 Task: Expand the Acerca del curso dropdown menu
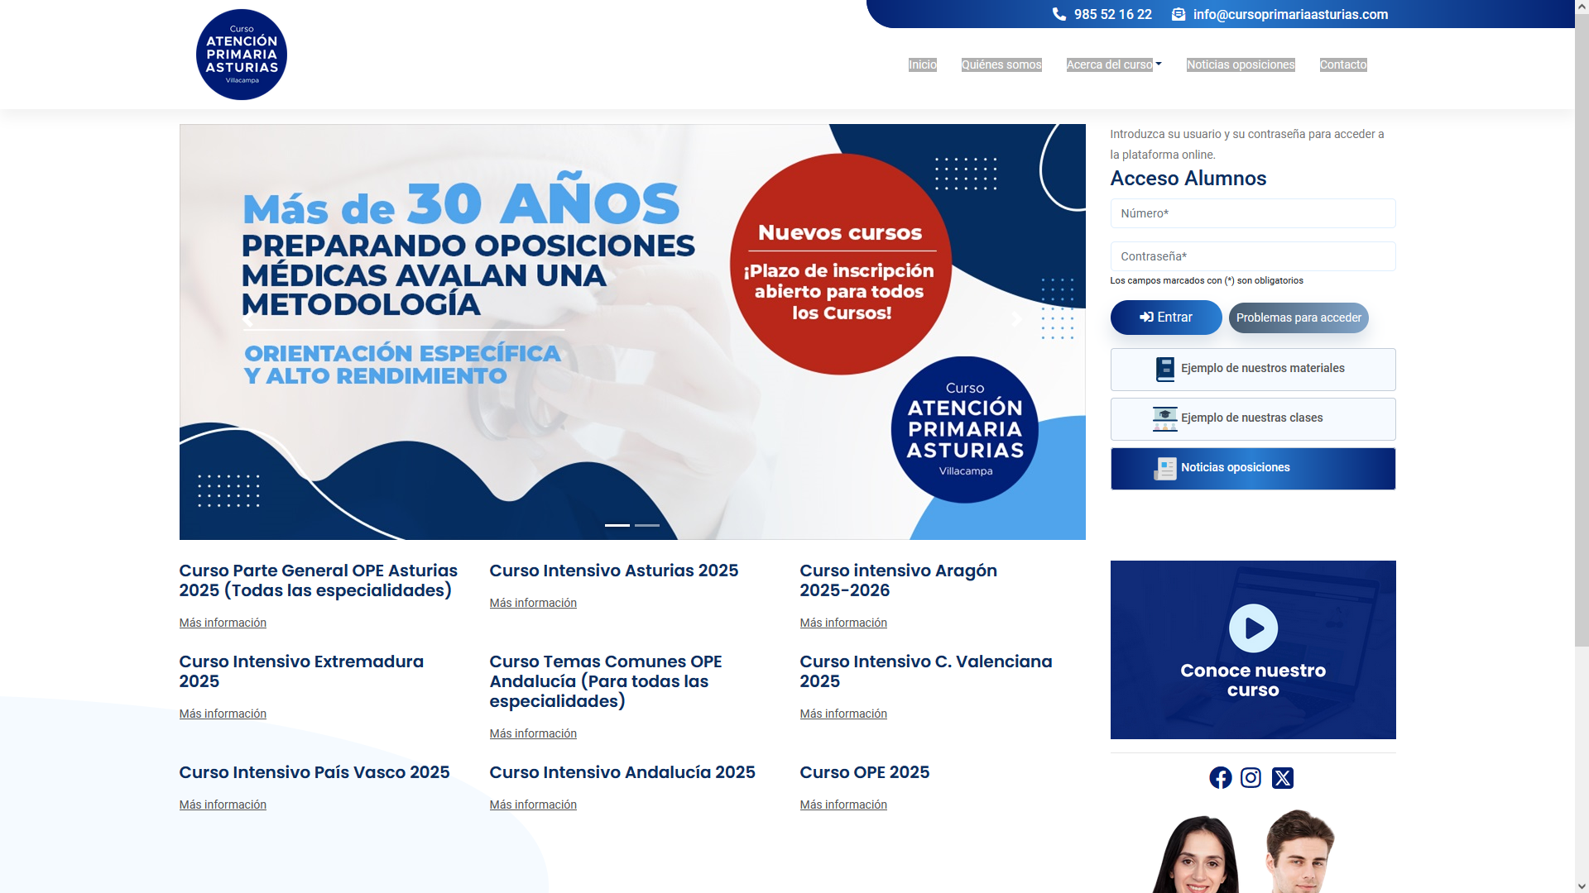1114,64
